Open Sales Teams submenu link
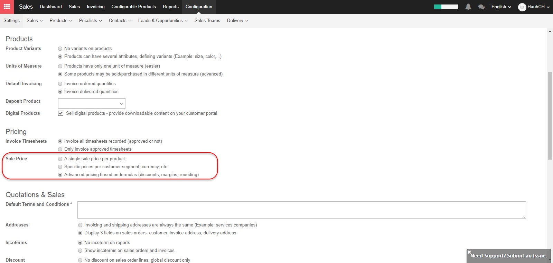The height and width of the screenshot is (263, 553). coord(207,21)
